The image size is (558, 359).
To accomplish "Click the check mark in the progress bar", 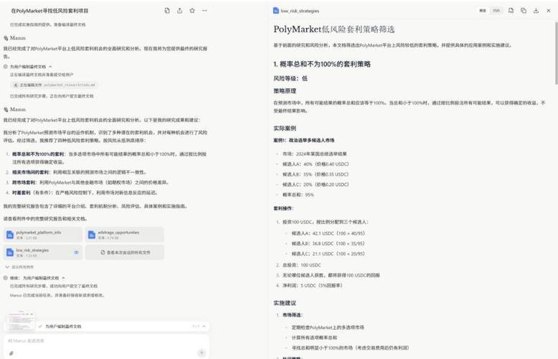I will (x=40, y=326).
